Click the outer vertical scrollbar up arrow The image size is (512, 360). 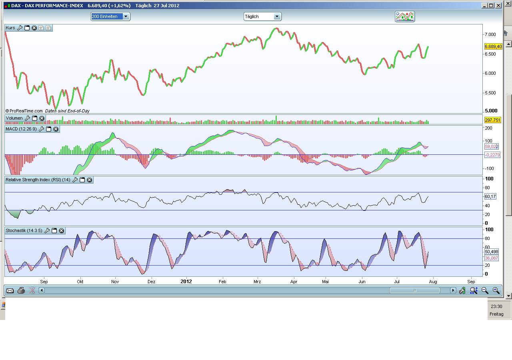(x=509, y=44)
